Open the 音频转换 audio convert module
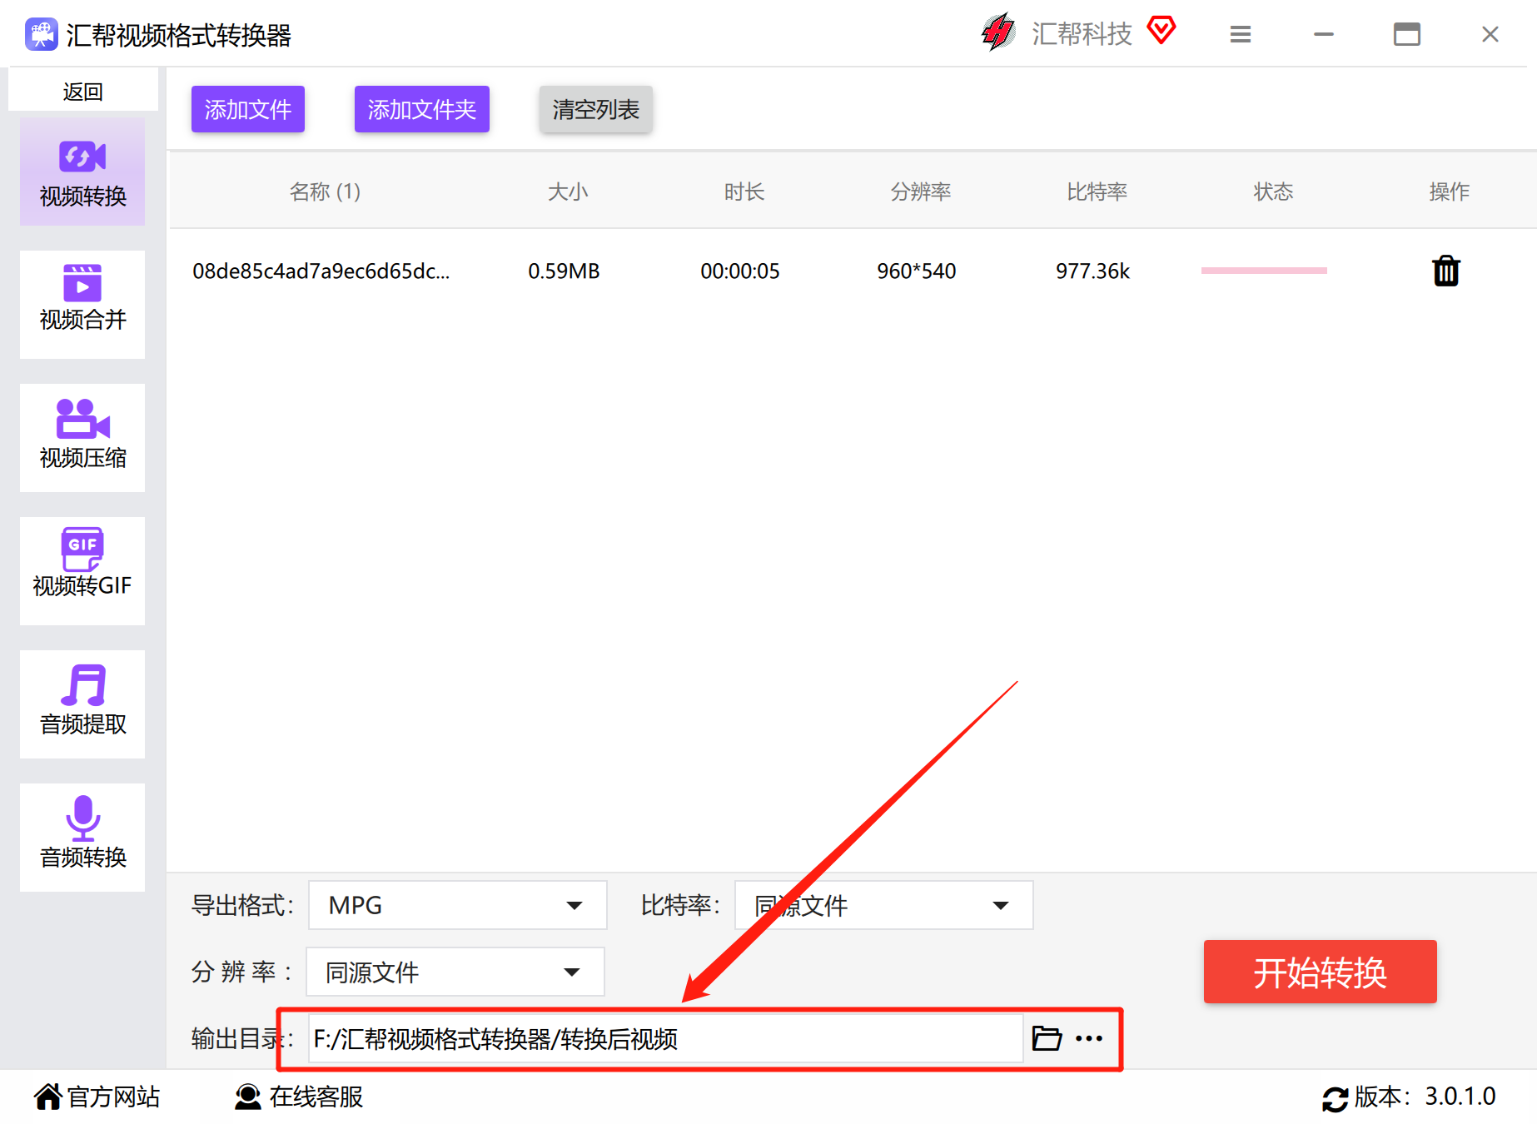This screenshot has width=1537, height=1124. click(82, 838)
